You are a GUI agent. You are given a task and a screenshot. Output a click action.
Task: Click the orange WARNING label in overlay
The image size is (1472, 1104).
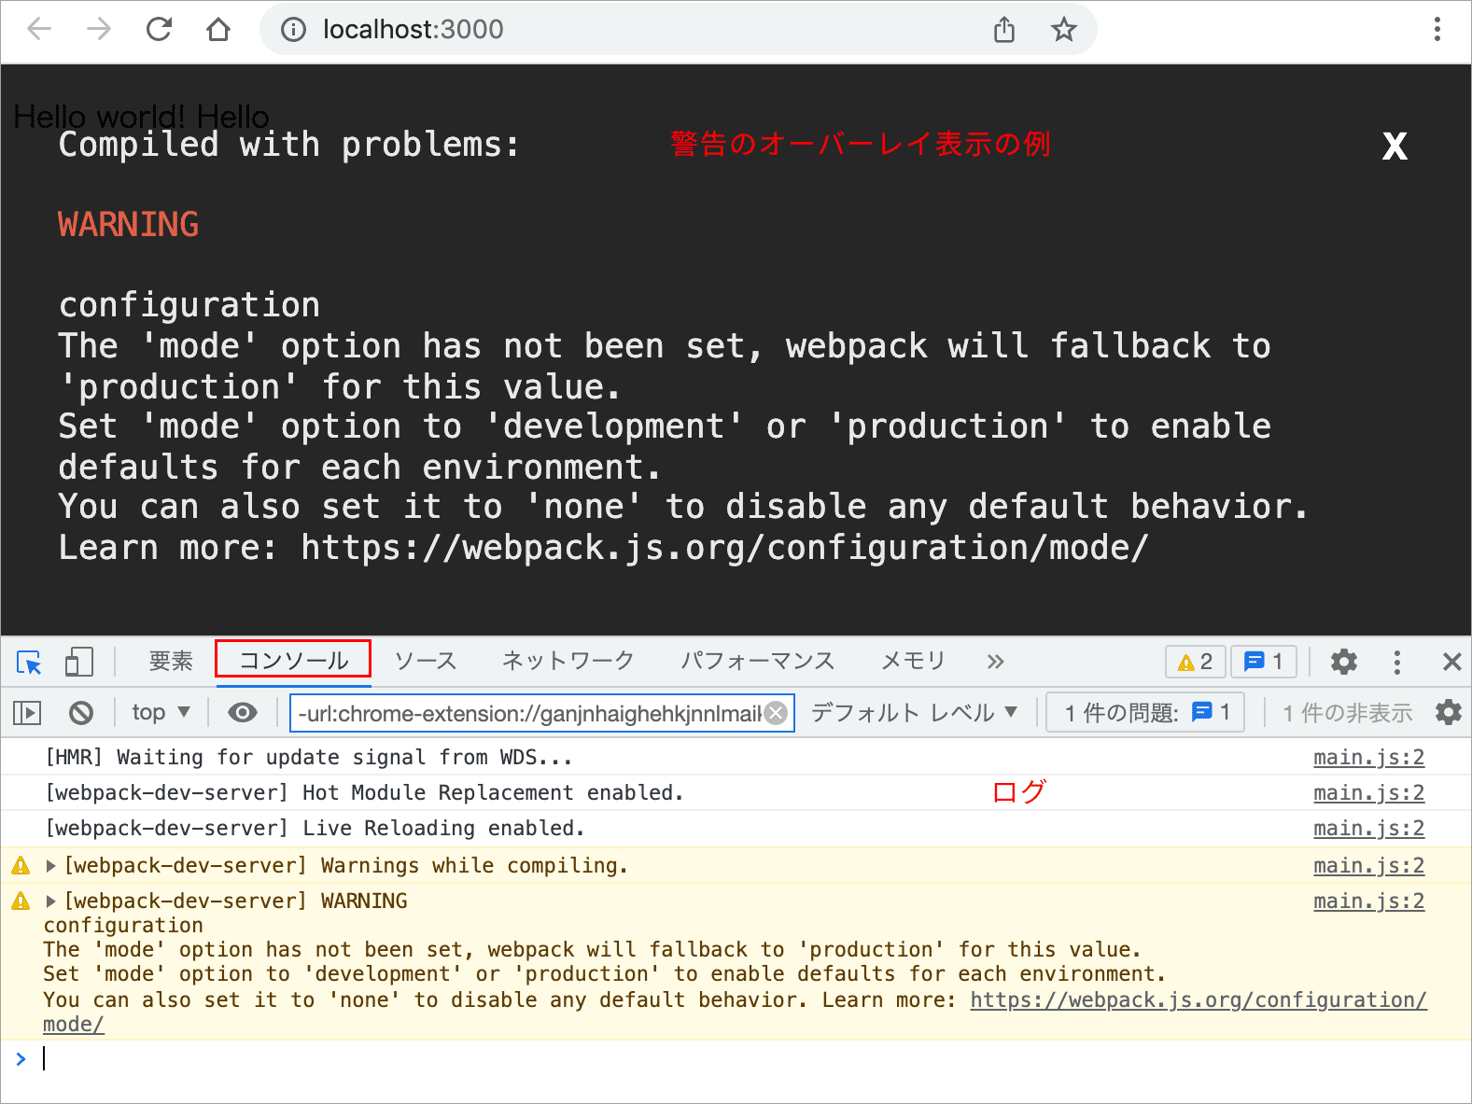tap(128, 225)
